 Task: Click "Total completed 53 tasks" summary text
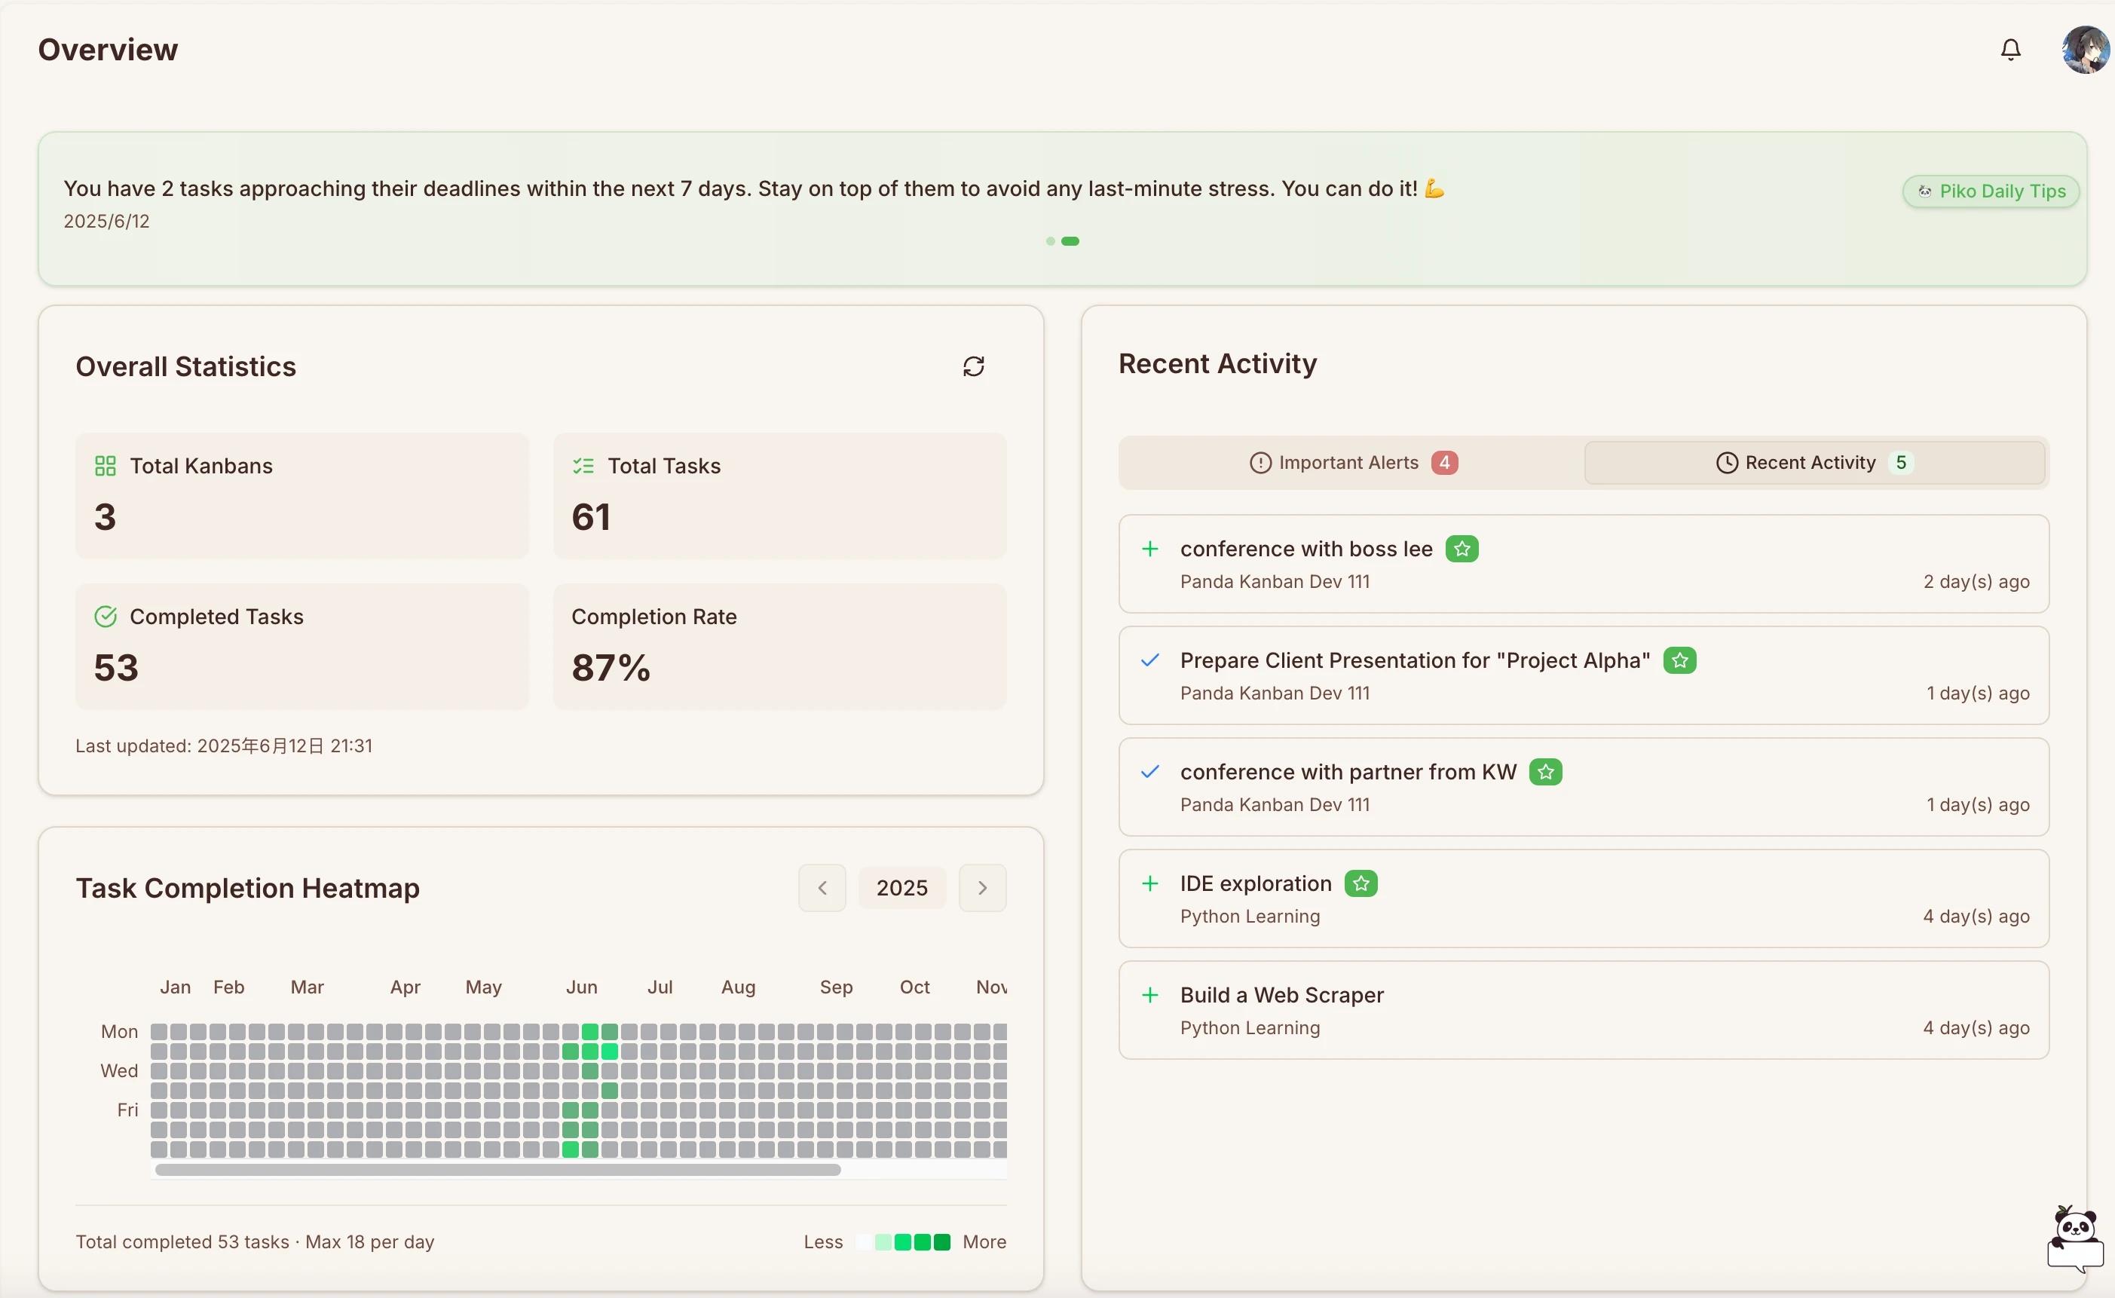click(182, 1242)
